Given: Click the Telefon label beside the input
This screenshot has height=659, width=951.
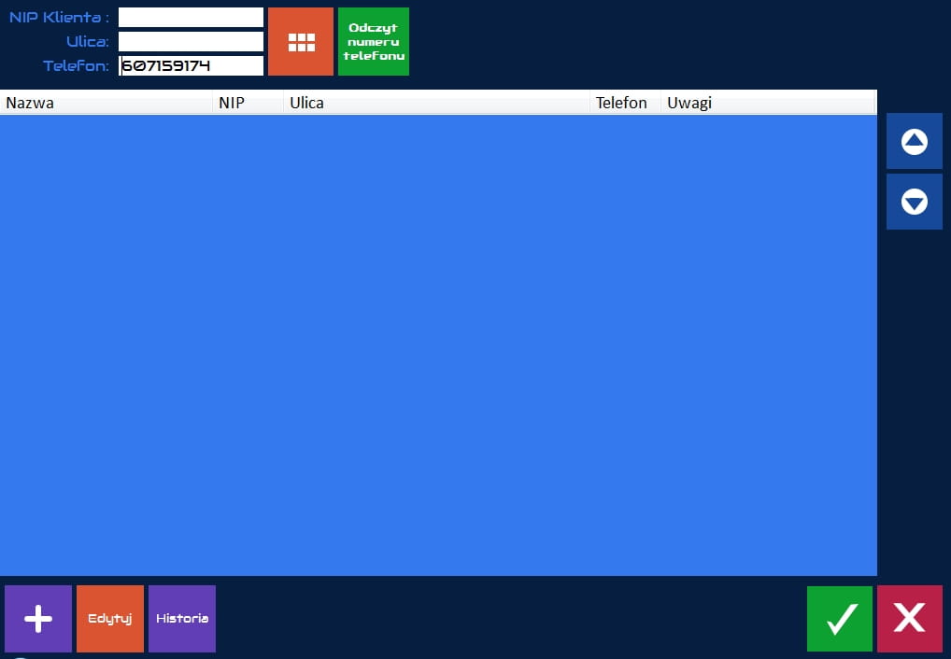Looking at the screenshot, I should pos(76,66).
